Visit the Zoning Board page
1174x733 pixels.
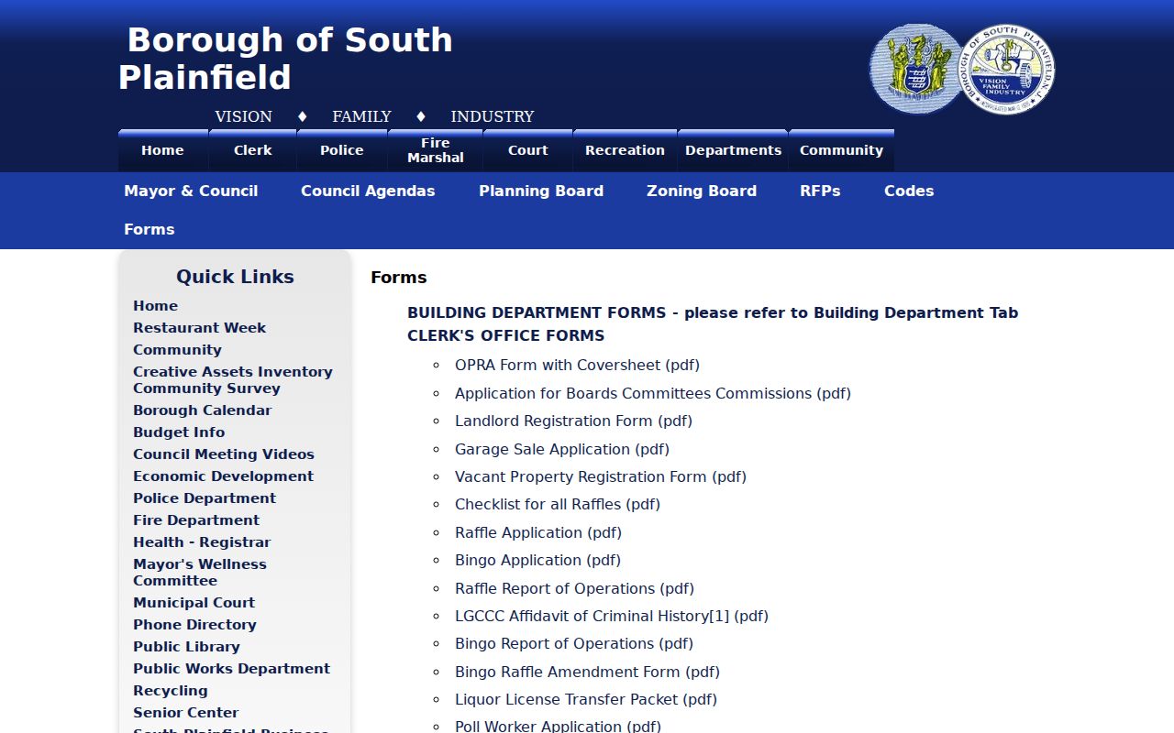702,191
